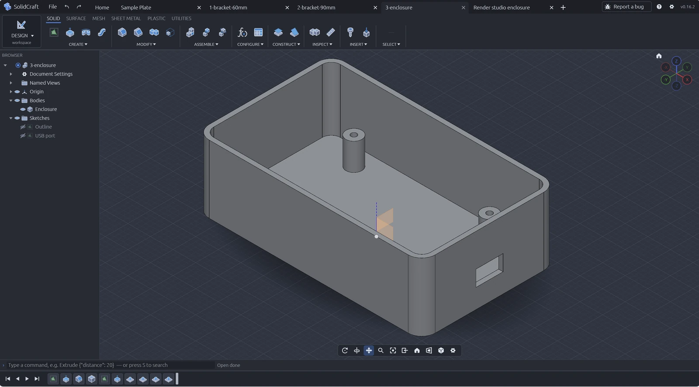
Task: Select the Offset Plane construct tool
Action: (278, 32)
